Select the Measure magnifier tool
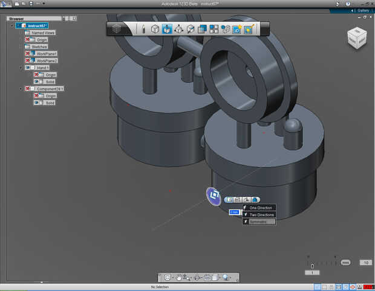The image size is (375, 291). coord(191,29)
